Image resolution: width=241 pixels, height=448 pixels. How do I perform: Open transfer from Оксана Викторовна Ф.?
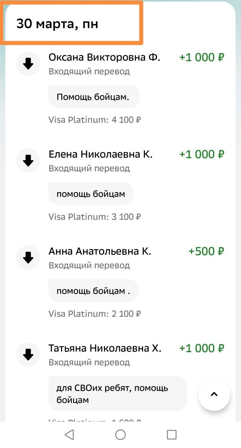click(x=104, y=58)
